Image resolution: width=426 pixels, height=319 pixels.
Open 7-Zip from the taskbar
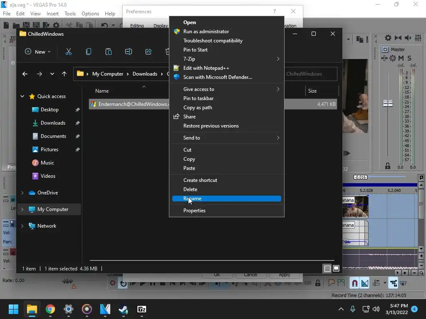pyautogui.click(x=142, y=309)
